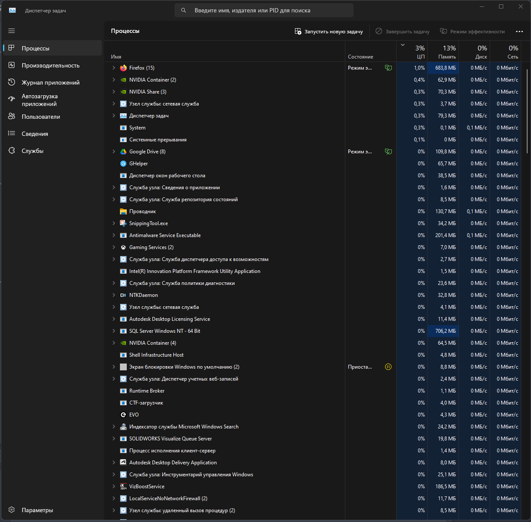Expand the LocalServiceNoNetworkFirewall (2) group
The image size is (531, 522).
[114, 499]
